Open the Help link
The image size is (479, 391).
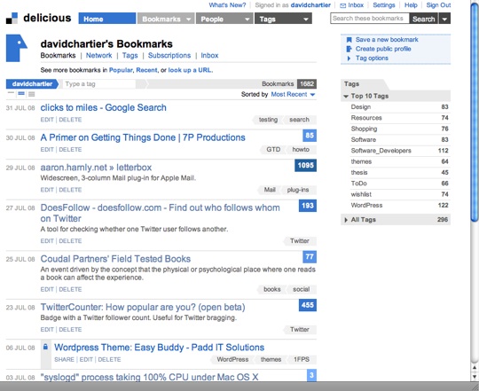(411, 5)
